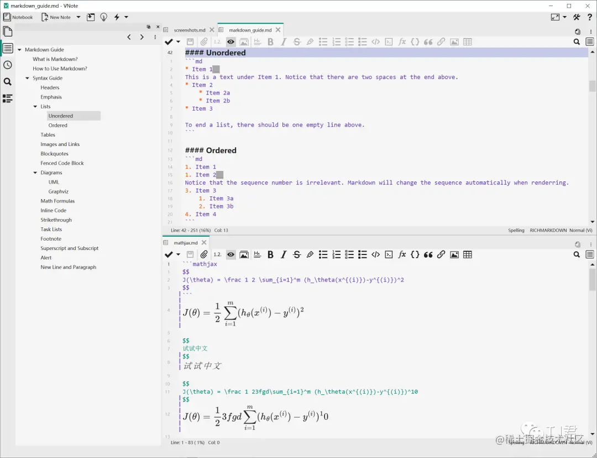Click the heading icon in markdown_guide toolbar
597x458 pixels.
pyautogui.click(x=258, y=42)
